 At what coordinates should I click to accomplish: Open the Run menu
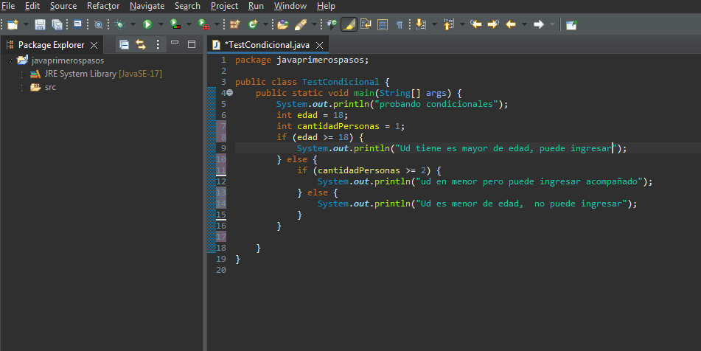[x=257, y=6]
